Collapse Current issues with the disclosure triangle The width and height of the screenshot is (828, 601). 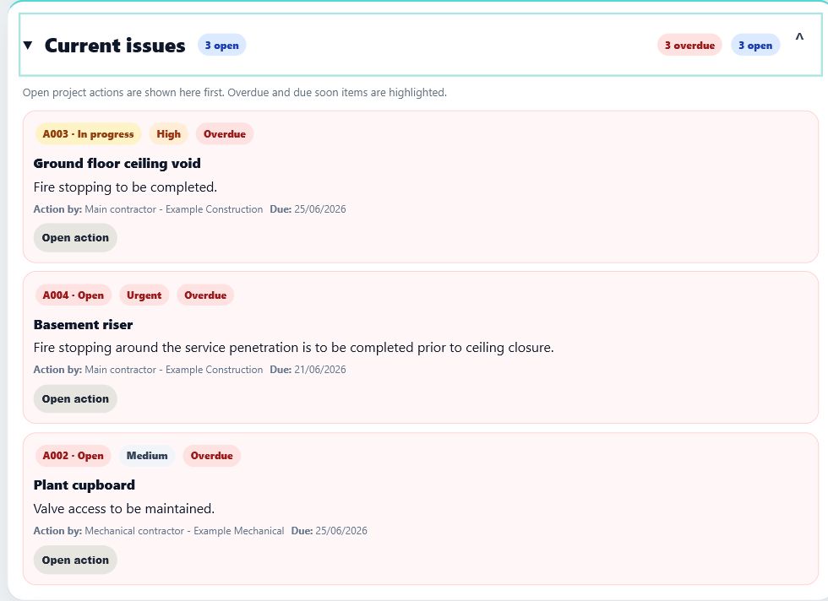[28, 46]
